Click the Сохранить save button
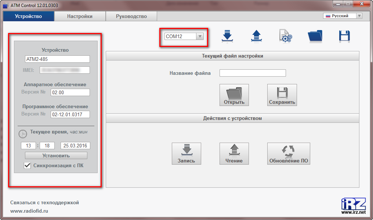The height and width of the screenshot is (220, 373). point(282,95)
